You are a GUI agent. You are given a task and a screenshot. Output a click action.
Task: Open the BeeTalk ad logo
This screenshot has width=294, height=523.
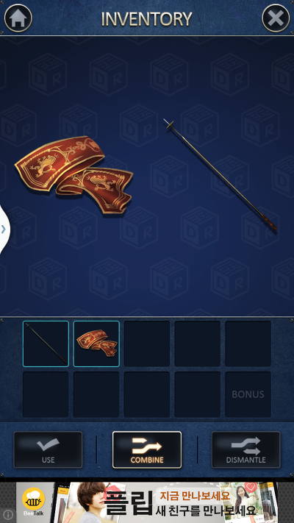(34, 502)
